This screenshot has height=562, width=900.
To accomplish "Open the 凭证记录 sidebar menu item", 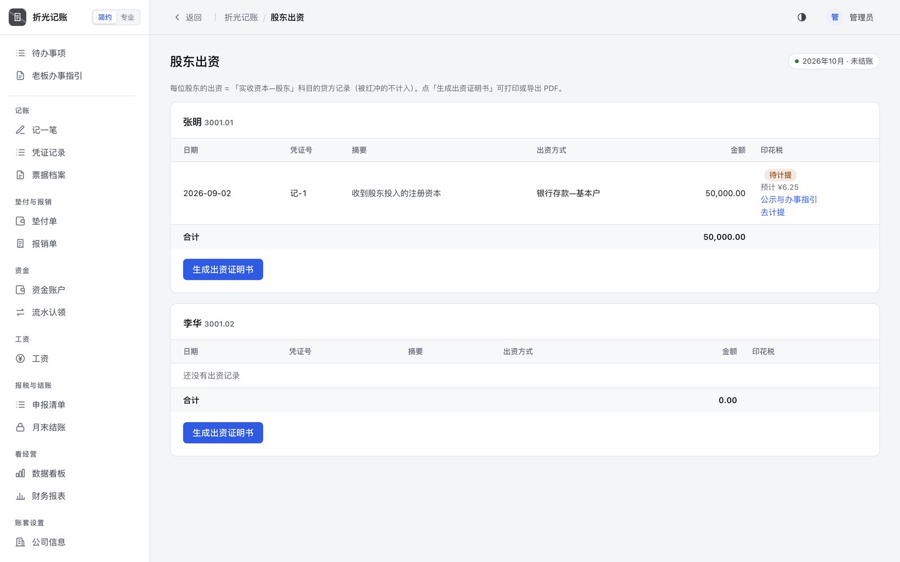I will coord(71,153).
